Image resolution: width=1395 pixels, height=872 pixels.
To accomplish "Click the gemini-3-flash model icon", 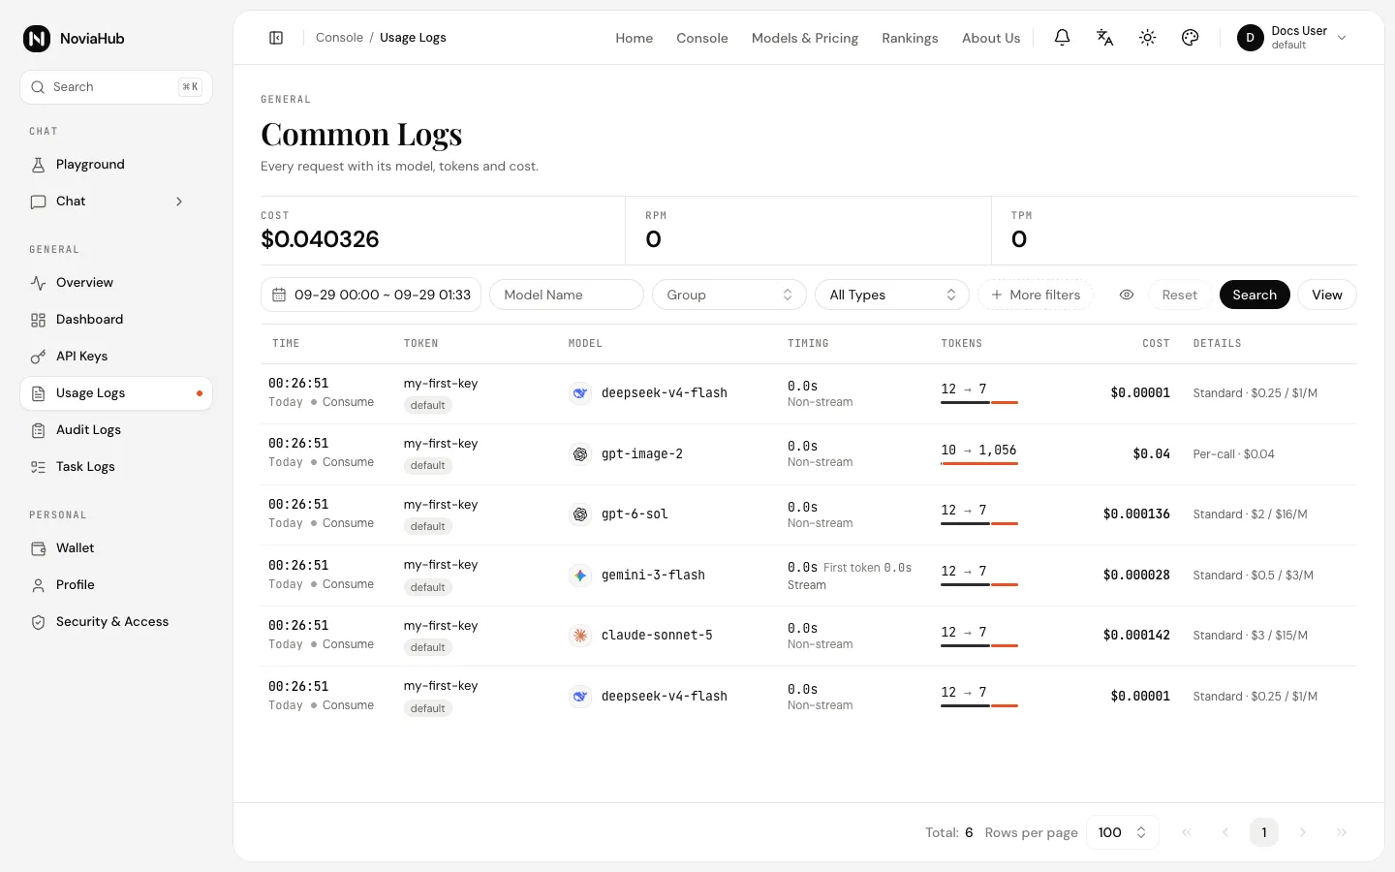I will 580,576.
